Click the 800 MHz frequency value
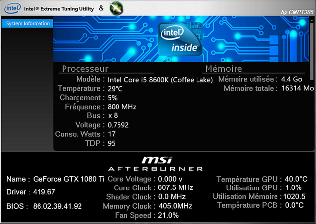The height and width of the screenshot is (224, 316). [x=122, y=107]
